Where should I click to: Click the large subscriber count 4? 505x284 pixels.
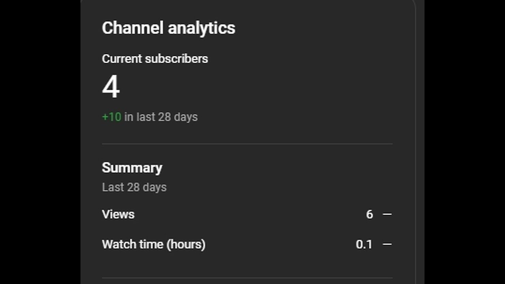[x=111, y=87]
